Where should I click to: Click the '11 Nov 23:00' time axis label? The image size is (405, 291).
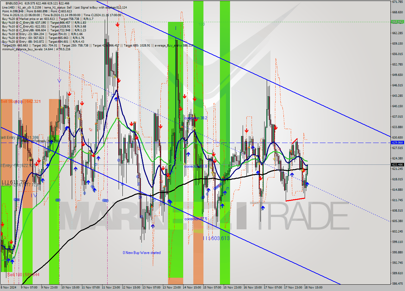tap(111, 288)
